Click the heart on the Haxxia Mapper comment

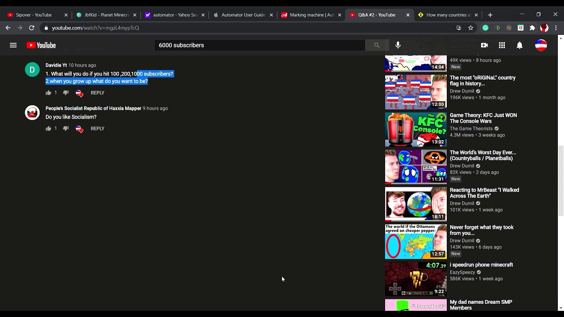point(79,129)
